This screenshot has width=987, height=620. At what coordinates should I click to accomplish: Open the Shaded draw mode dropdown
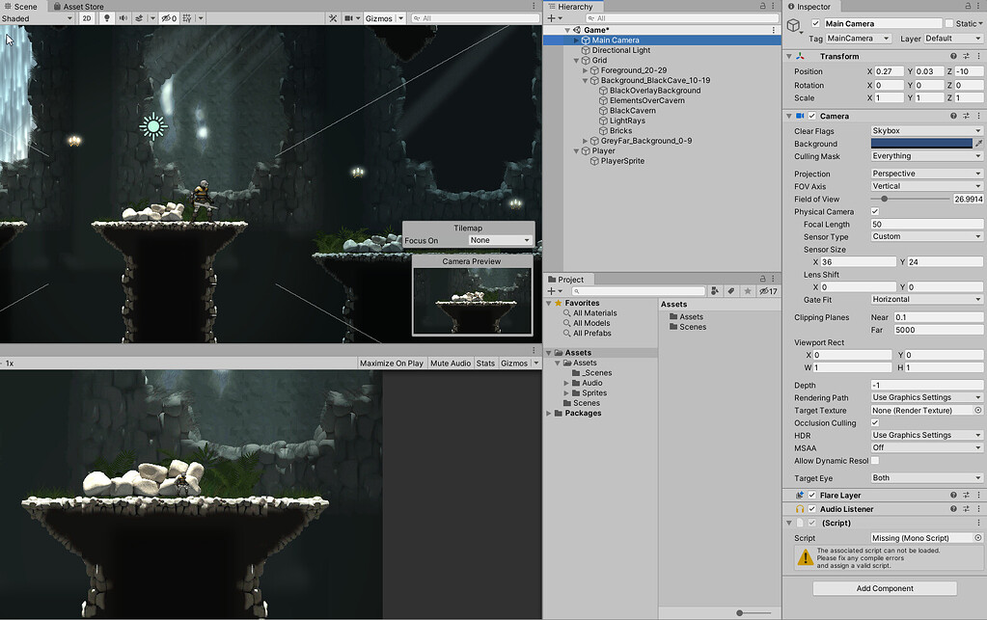tap(39, 18)
